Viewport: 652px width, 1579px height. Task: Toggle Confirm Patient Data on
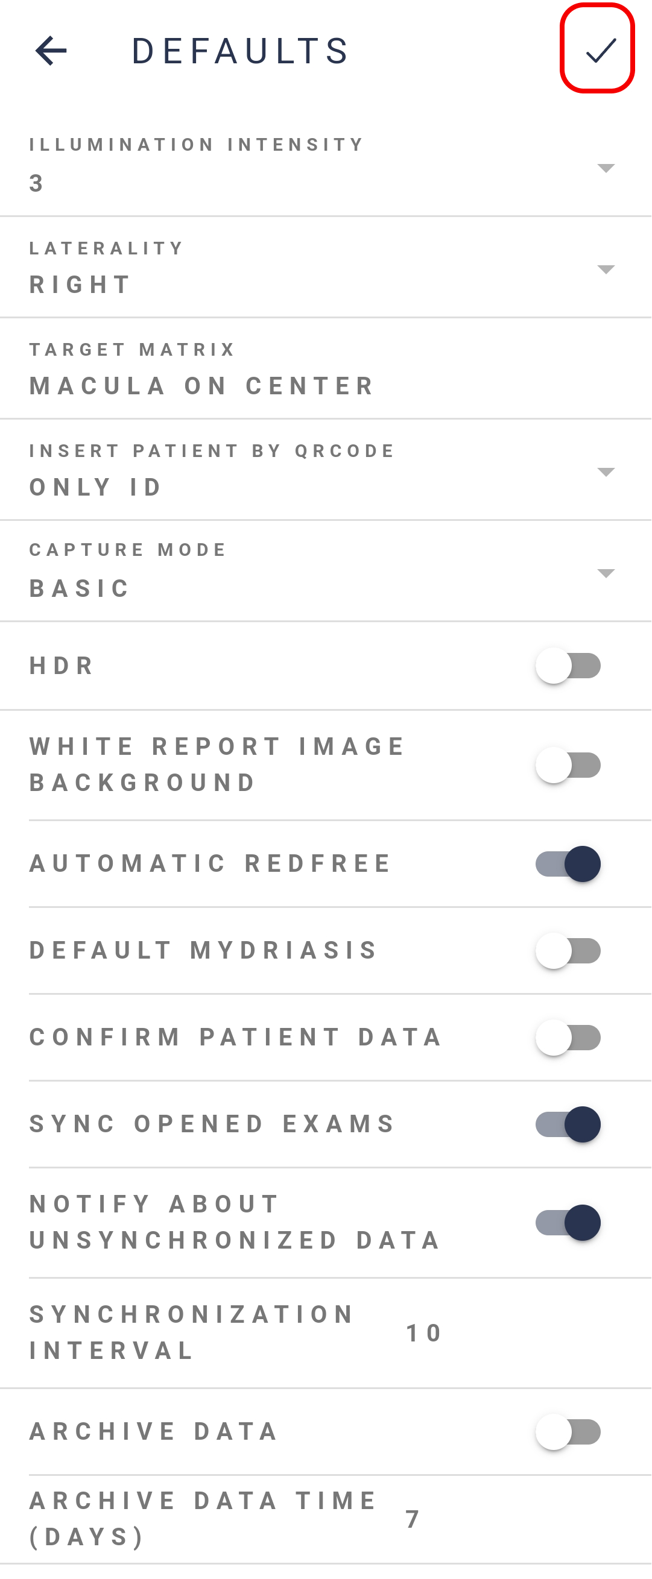pyautogui.click(x=568, y=1038)
